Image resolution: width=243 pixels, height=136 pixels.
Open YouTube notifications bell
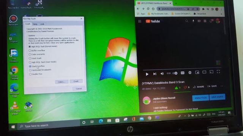click(x=211, y=21)
